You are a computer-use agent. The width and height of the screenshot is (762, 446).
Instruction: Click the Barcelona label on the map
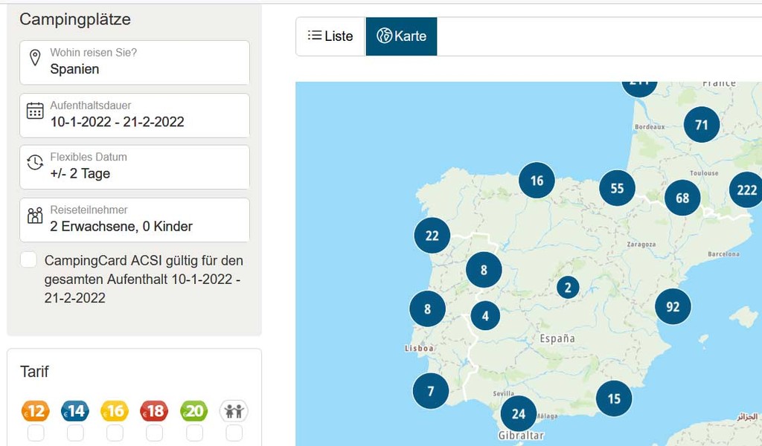(723, 253)
